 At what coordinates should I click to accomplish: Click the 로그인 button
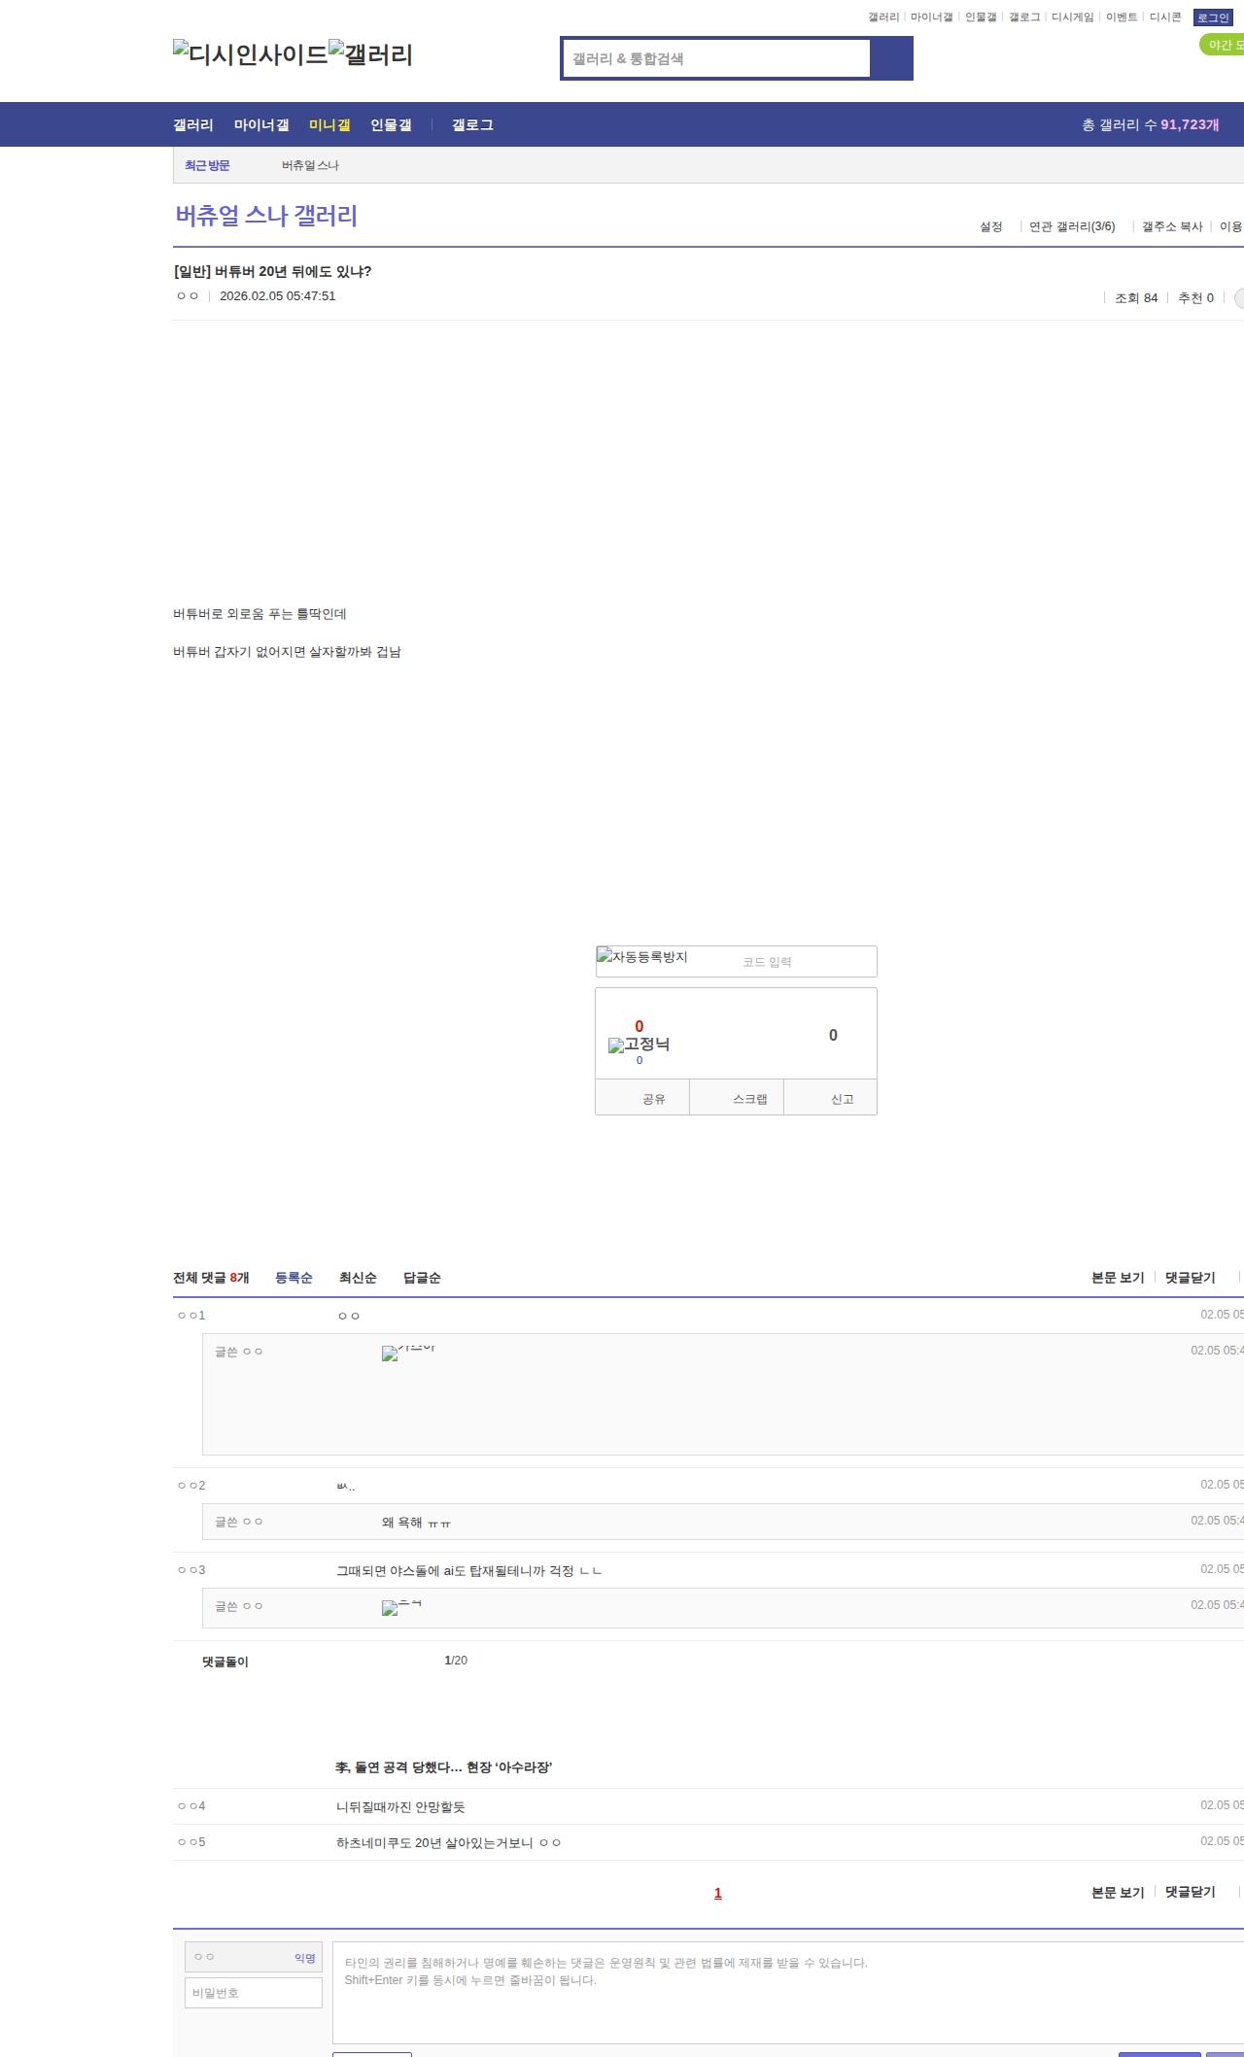(x=1213, y=17)
